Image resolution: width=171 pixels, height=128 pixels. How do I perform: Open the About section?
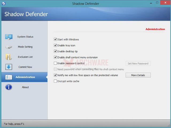click(x=25, y=87)
